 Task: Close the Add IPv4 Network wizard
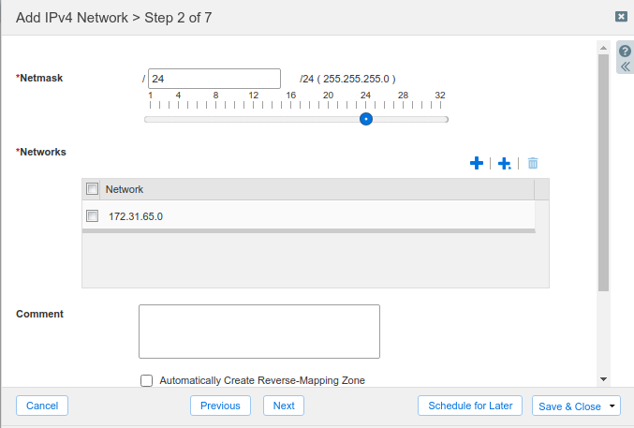621,17
